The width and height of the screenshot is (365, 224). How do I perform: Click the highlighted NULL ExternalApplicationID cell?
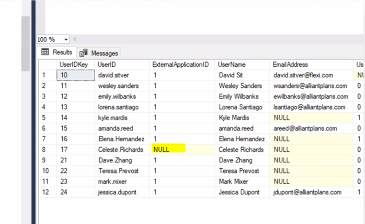click(x=182, y=149)
